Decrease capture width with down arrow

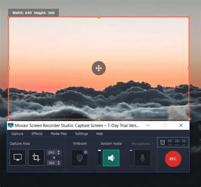[x=59, y=154]
